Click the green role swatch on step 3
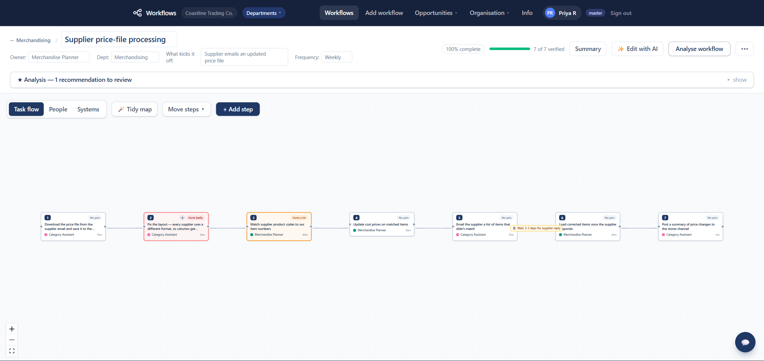The image size is (764, 361). tap(252, 235)
